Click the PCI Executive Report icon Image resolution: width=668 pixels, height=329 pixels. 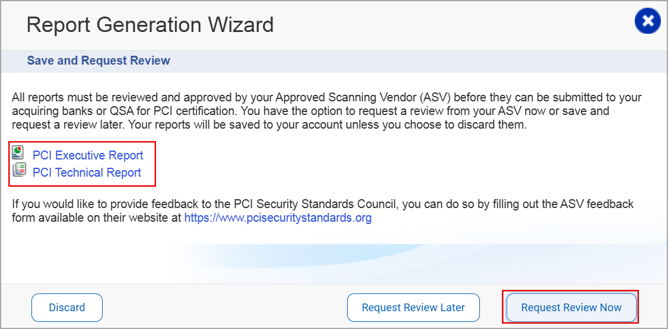point(18,153)
